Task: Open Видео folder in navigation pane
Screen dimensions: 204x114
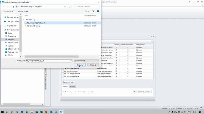Action: point(9,33)
